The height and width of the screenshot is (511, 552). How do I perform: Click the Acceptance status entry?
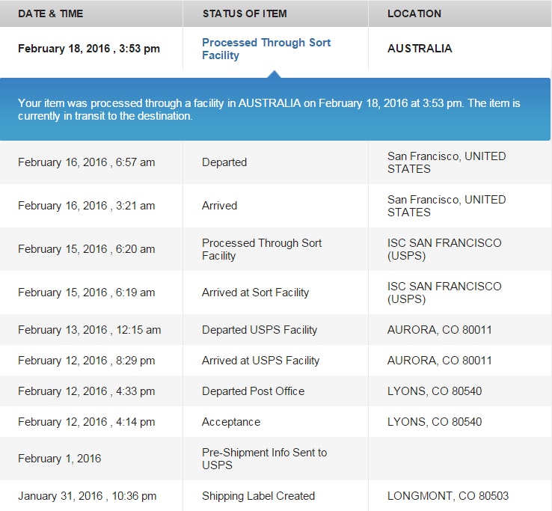pyautogui.click(x=230, y=422)
